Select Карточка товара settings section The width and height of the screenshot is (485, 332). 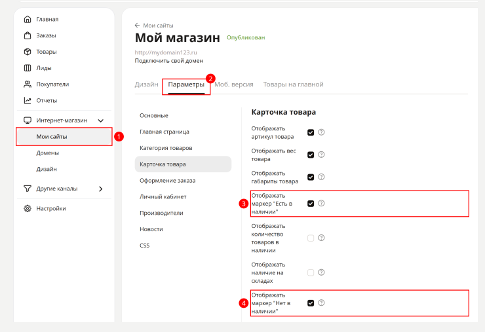click(183, 164)
